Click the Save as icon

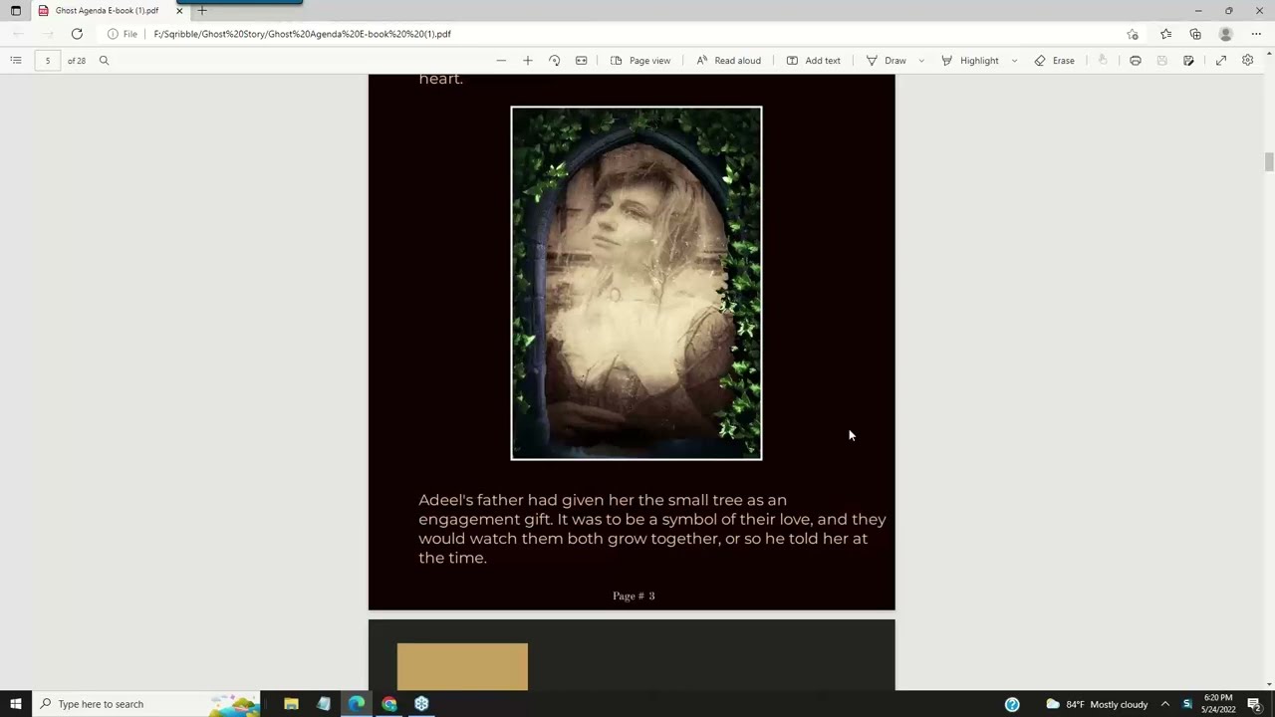pos(1188,61)
